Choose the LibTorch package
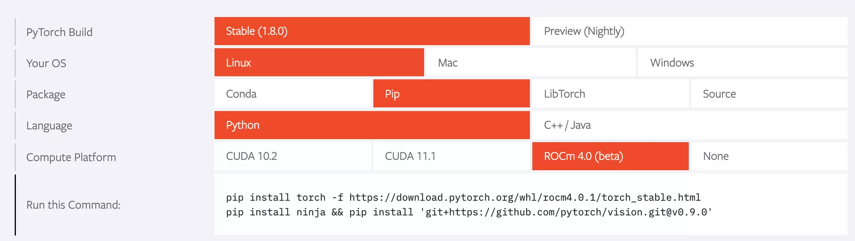The image size is (855, 241). point(610,93)
